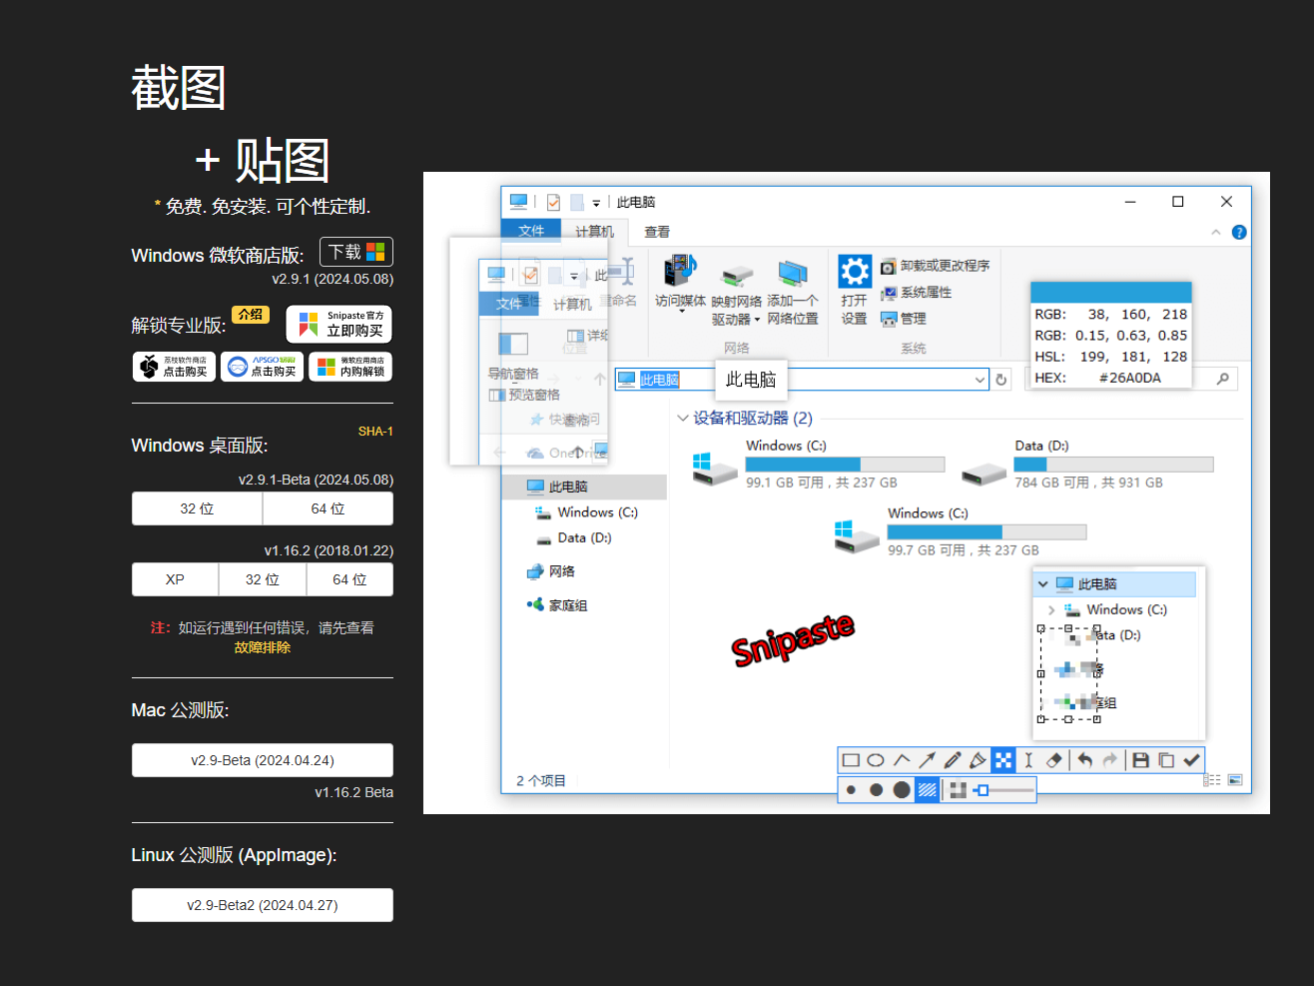Viewport: 1314px width, 986px height.
Task: Click 下载 Microsoft Store button
Action: [x=356, y=252]
